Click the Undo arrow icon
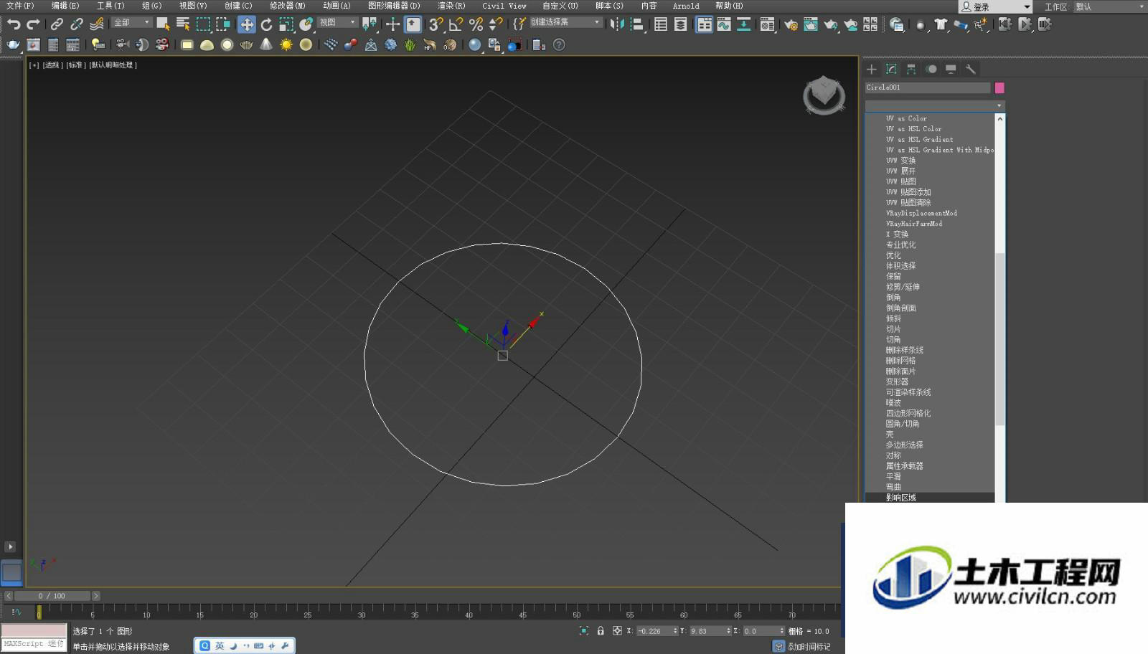 [x=14, y=24]
